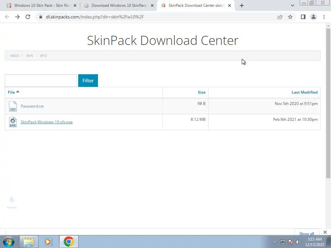Focus the file filter text box
The image size is (331, 248).
pyautogui.click(x=41, y=80)
